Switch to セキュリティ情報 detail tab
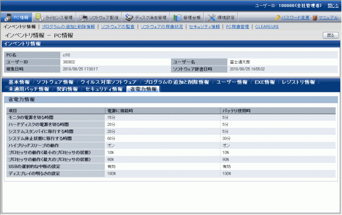Image resolution: width=342 pixels, height=215 pixels. [x=104, y=89]
